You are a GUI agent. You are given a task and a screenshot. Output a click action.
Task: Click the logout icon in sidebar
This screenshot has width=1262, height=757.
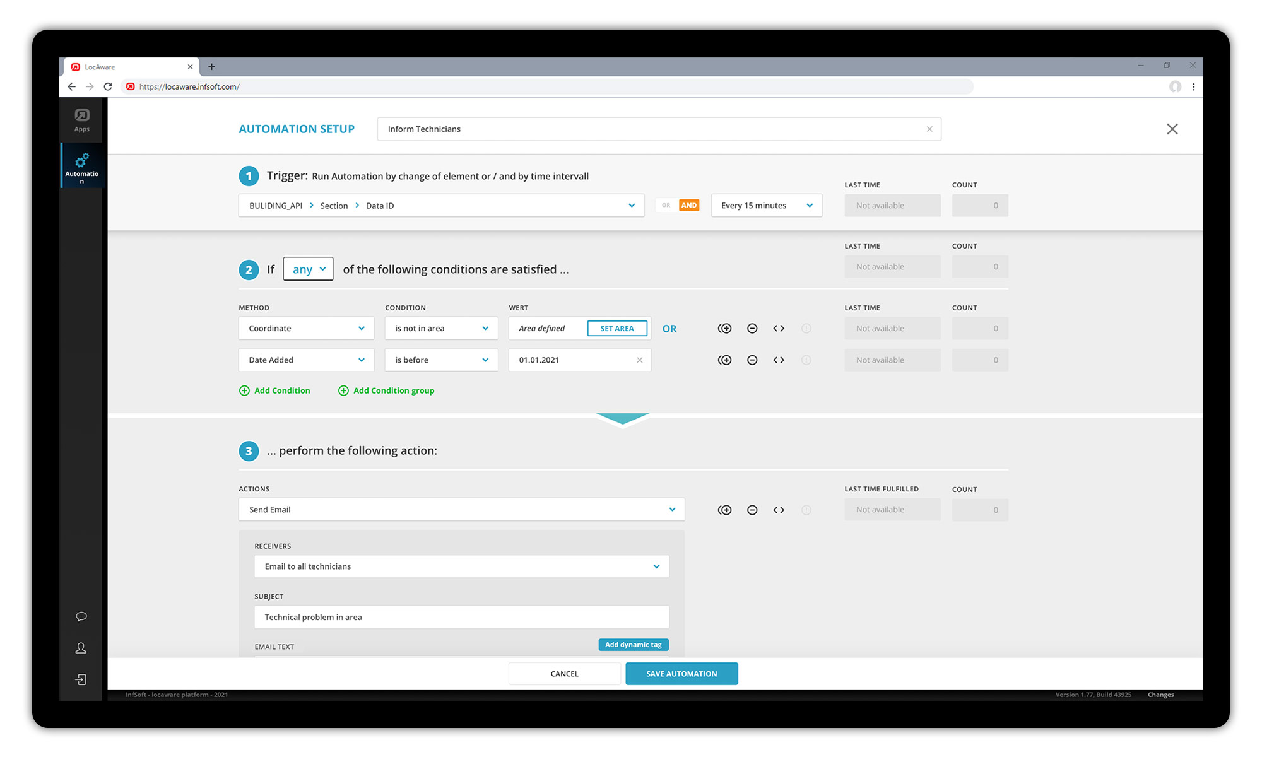click(81, 679)
